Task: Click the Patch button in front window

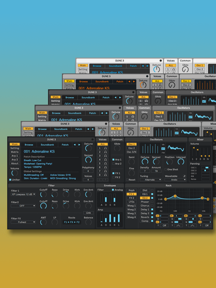Action: pos(65,145)
